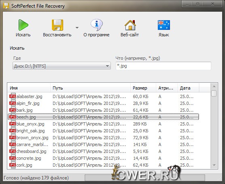
Task: Select the JPG icon of bark.jpg
Action: pos(12,110)
